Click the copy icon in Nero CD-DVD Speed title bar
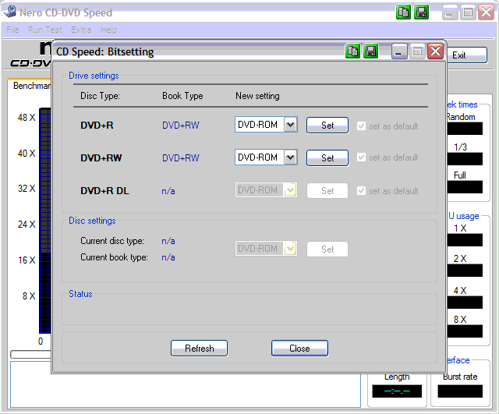This screenshot has height=414, width=499. pyautogui.click(x=404, y=12)
